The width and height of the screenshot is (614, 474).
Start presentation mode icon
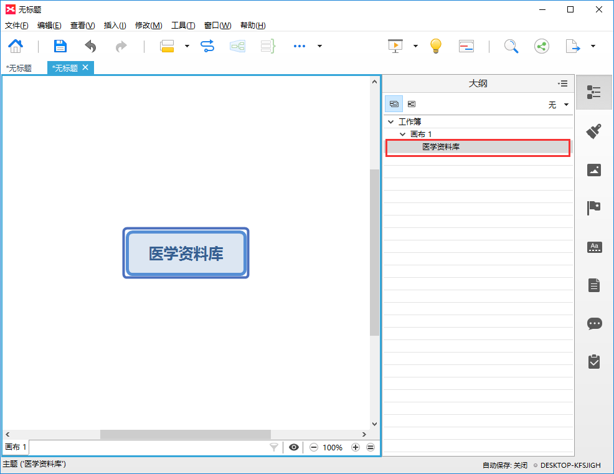[395, 46]
